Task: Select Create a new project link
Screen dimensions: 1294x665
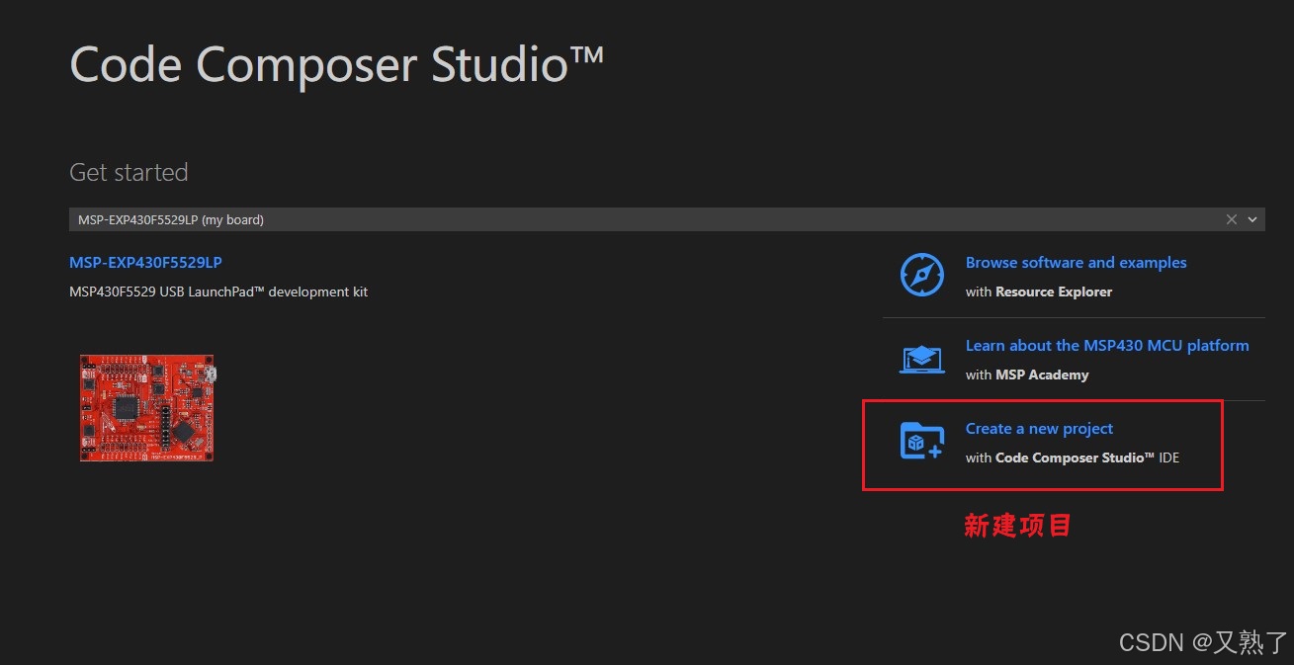Action: tap(1039, 429)
